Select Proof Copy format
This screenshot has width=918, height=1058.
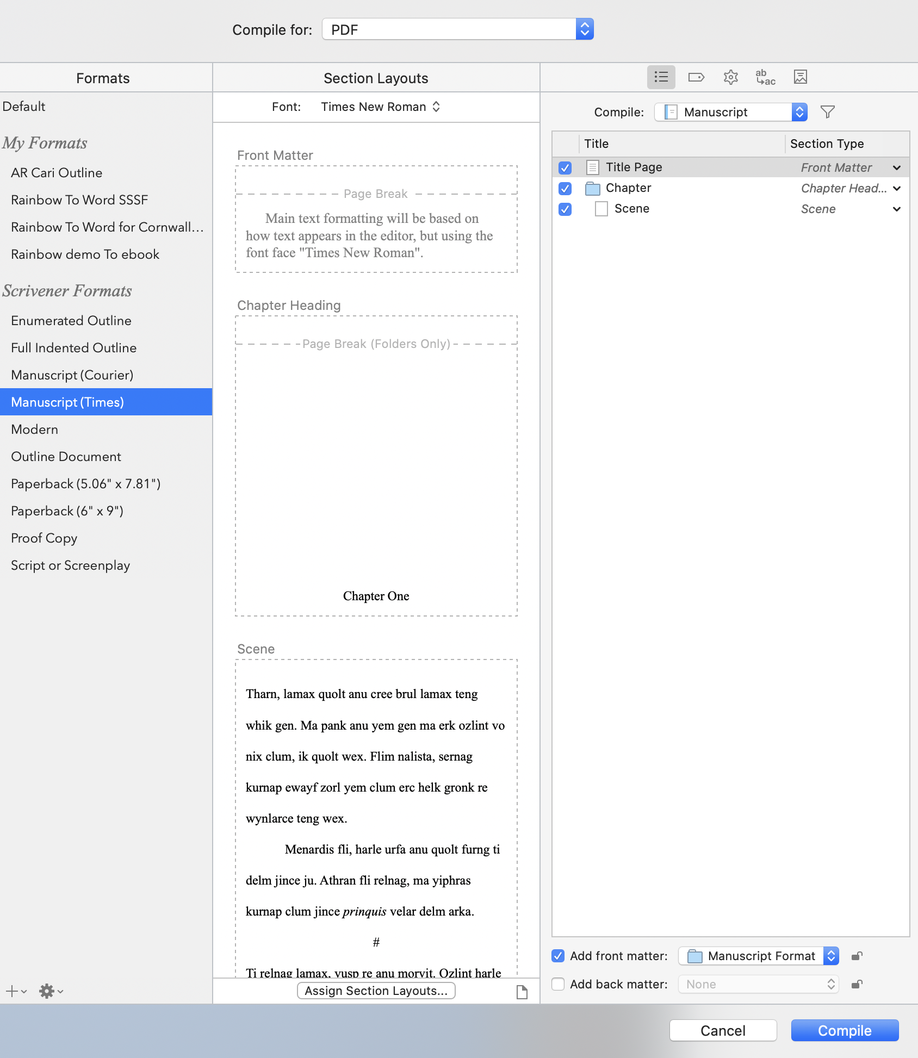pos(106,538)
